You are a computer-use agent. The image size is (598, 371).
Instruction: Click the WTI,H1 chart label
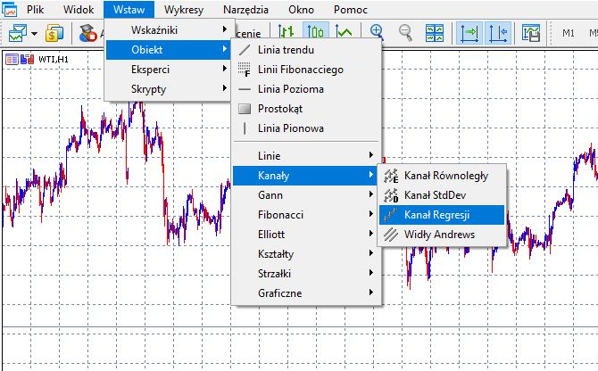[54, 60]
